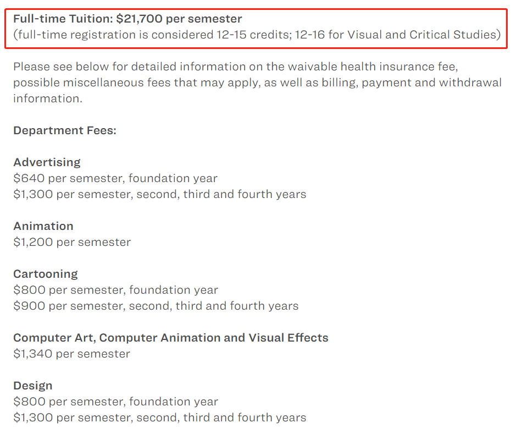Click the $640 per semester foundation fee

(115, 178)
